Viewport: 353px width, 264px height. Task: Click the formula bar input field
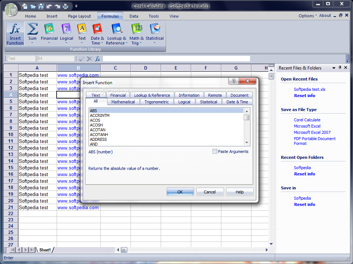tap(176, 59)
